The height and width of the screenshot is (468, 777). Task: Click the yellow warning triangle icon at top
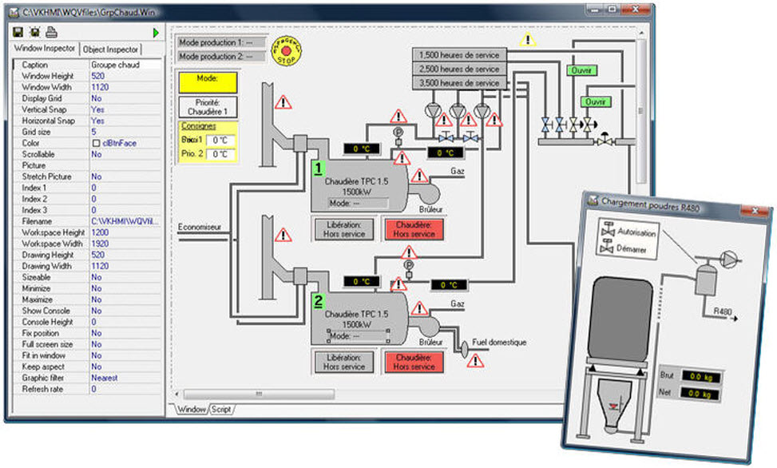click(528, 40)
